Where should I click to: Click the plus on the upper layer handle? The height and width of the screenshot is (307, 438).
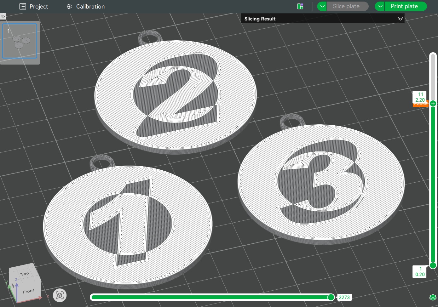click(x=433, y=104)
